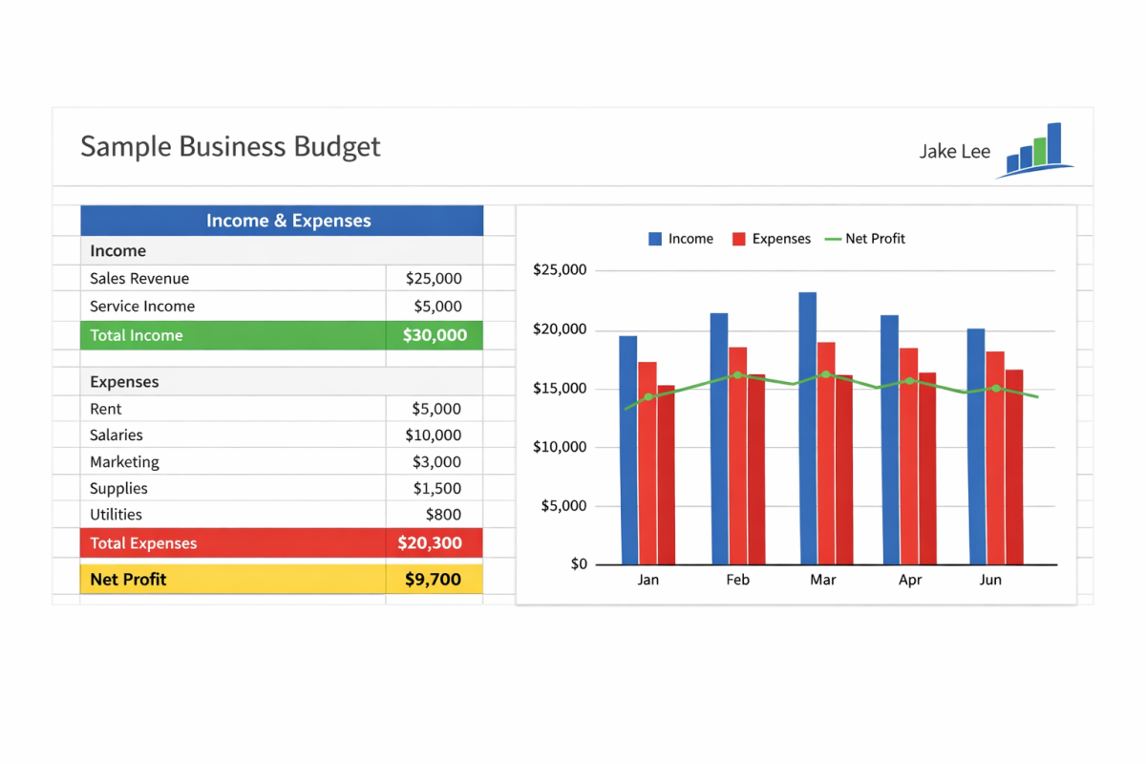This screenshot has width=1146, height=764.
Task: Select the green Total Income row label
Action: 137,335
